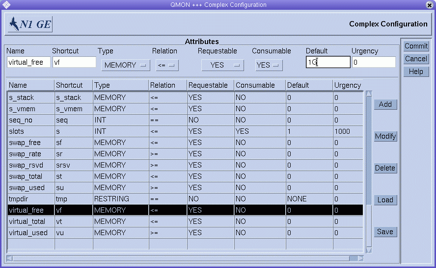Click the Consumable column header in table

coord(260,85)
